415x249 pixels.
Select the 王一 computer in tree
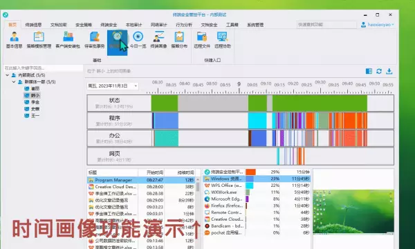click(32, 116)
